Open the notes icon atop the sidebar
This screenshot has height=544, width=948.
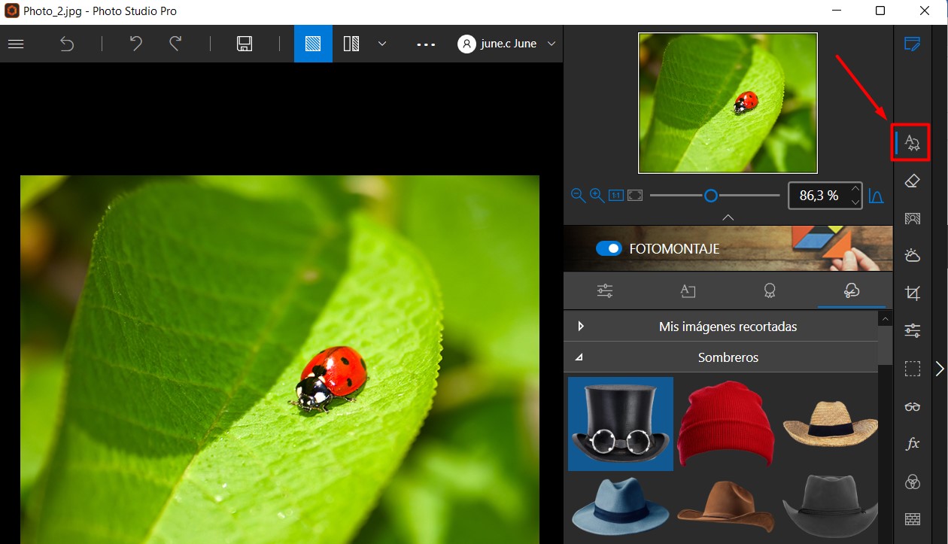coord(912,44)
